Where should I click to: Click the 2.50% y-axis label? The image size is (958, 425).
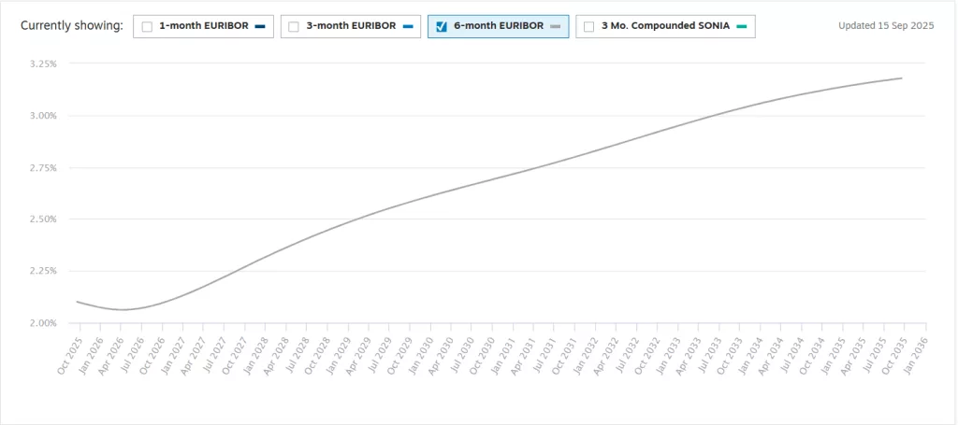click(44, 220)
